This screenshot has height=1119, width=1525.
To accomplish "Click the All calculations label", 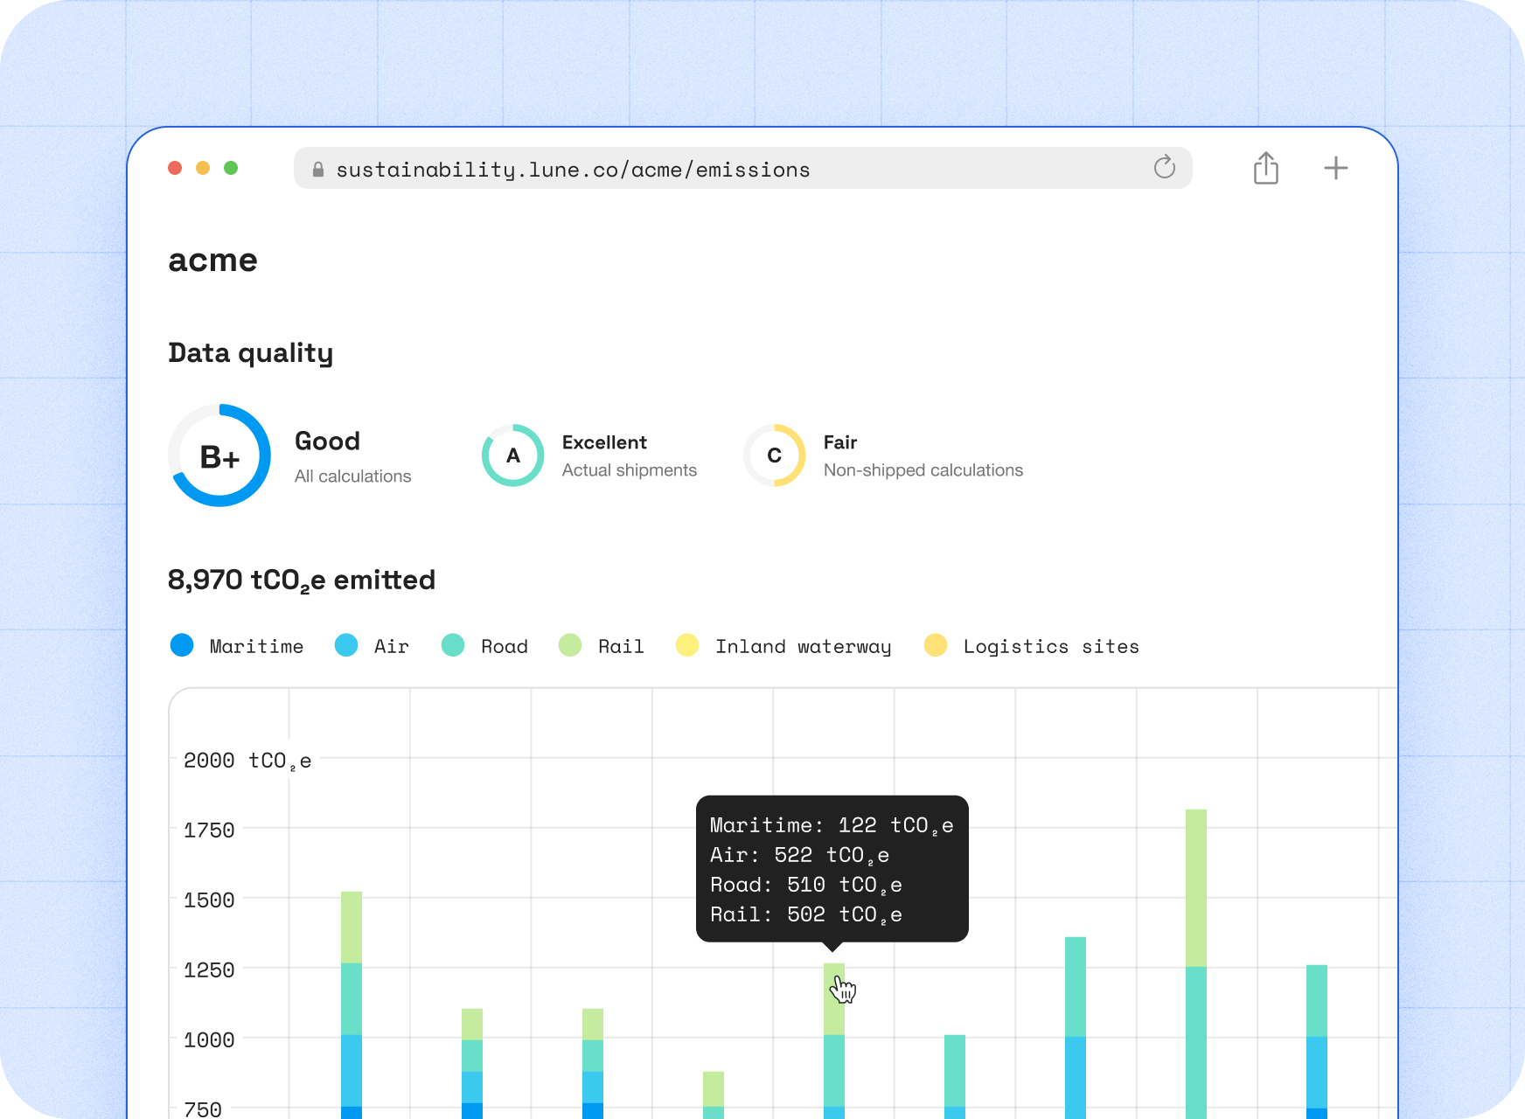I will coord(352,476).
